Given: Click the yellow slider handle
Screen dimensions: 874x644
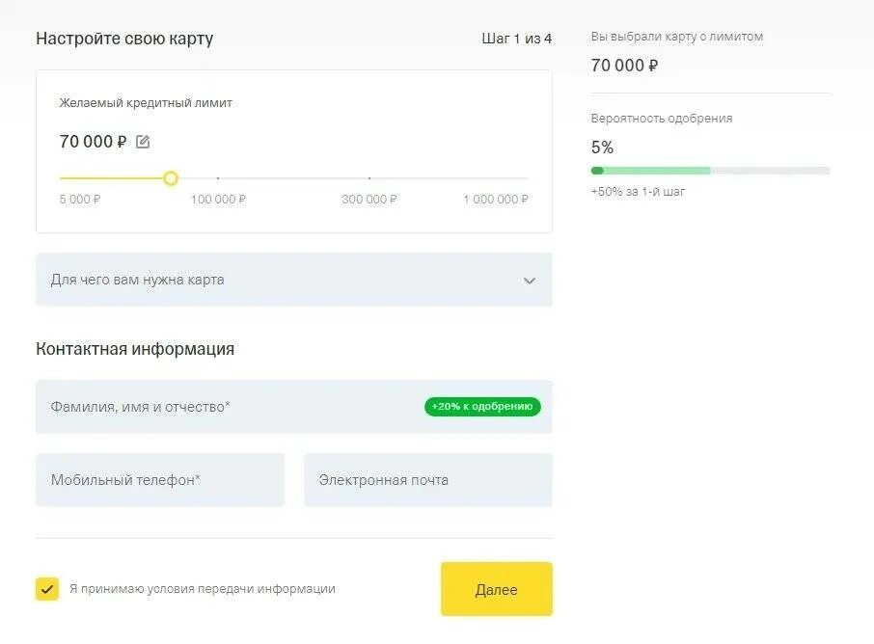Looking at the screenshot, I should (x=171, y=178).
